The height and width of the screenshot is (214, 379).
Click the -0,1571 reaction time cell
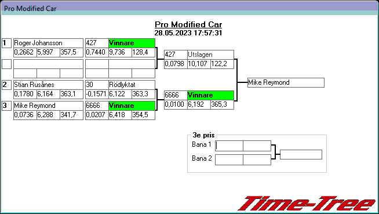(97, 94)
